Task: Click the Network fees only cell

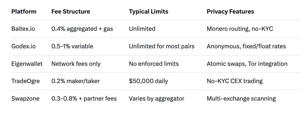Action: coord(76,64)
